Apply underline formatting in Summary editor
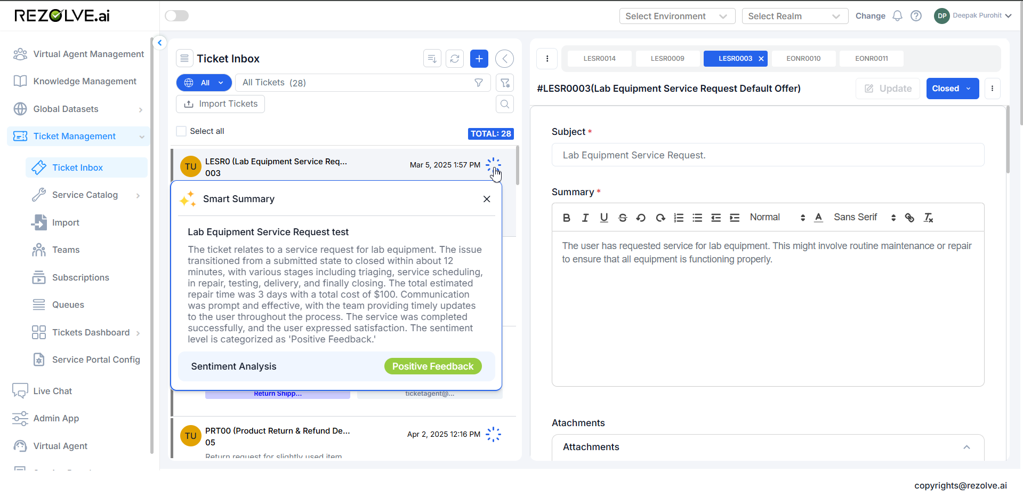Viewport: 1023px width, 496px height. pos(604,218)
